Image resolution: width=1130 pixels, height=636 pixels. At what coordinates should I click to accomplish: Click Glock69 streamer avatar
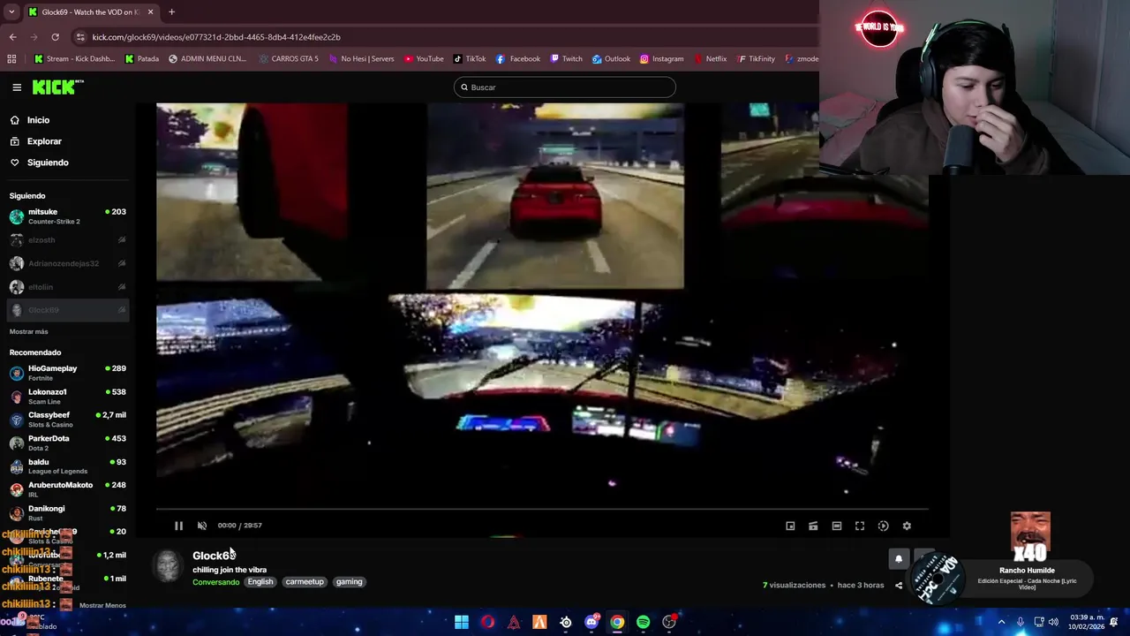(167, 566)
